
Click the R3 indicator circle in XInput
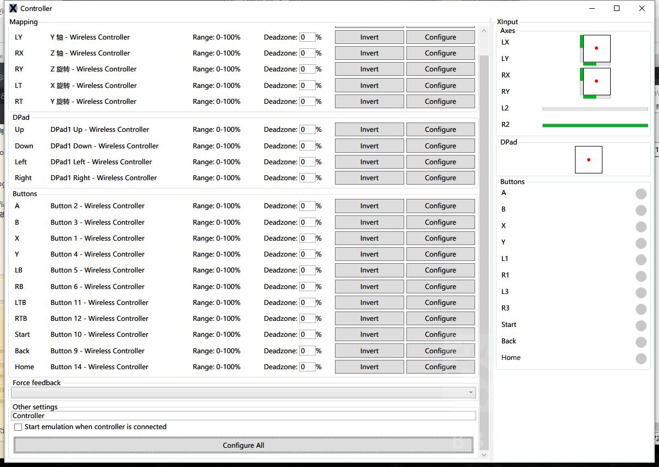coord(641,309)
